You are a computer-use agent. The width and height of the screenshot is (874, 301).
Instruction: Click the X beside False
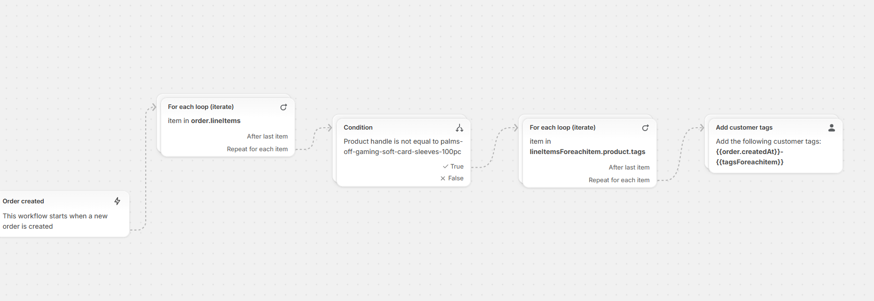click(x=443, y=178)
